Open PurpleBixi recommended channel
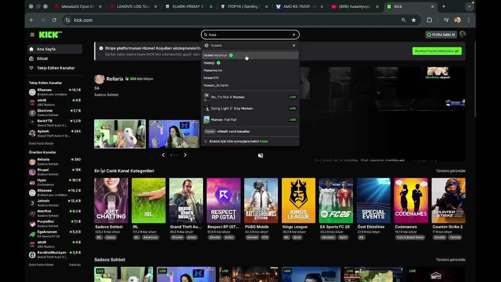 point(55,224)
